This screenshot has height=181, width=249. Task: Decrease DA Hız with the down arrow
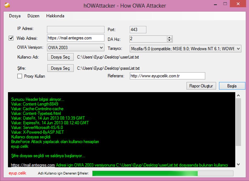point(169,40)
